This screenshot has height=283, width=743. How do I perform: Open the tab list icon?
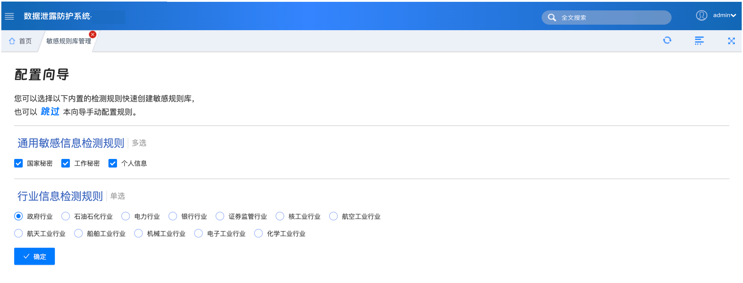pos(699,40)
